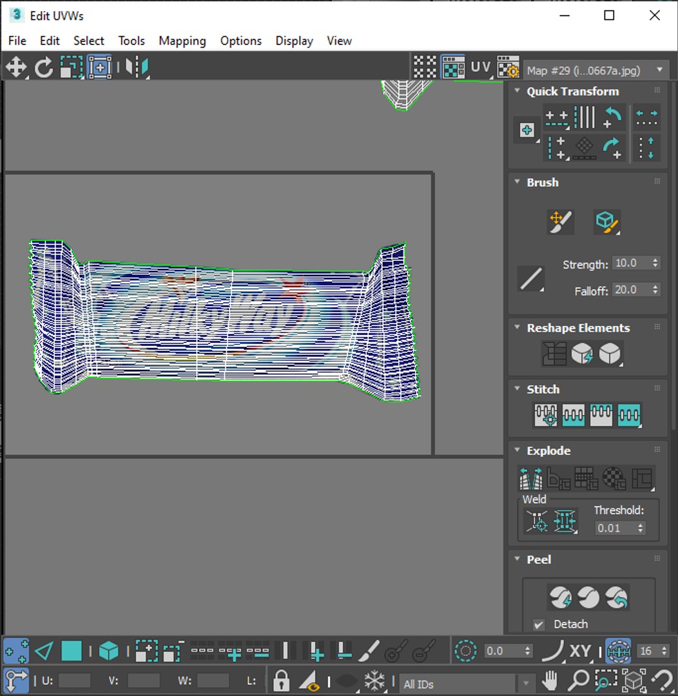The width and height of the screenshot is (678, 696).
Task: Select the Paint Movement brush icon
Action: [x=561, y=222]
